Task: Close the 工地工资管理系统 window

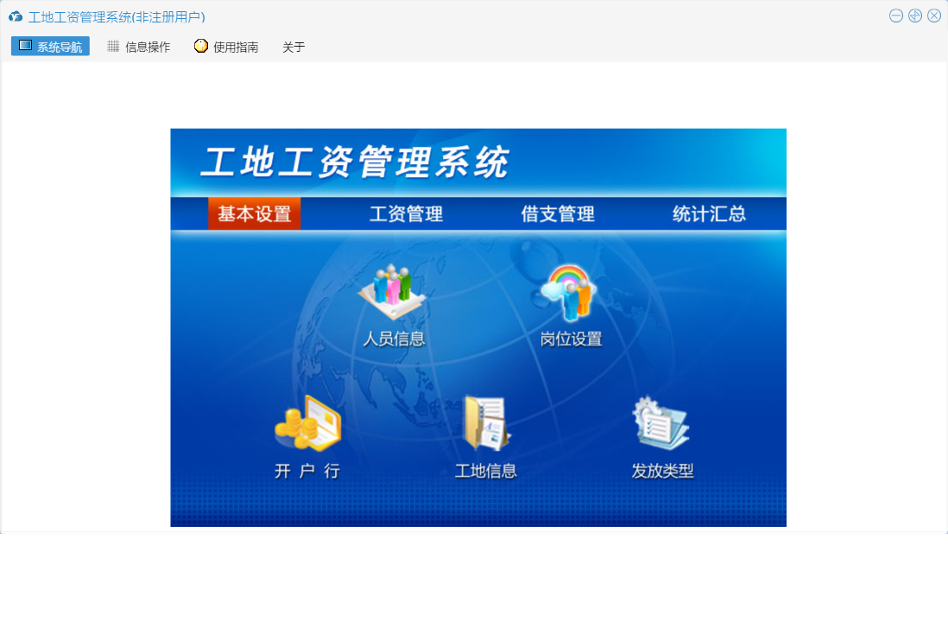Action: (x=934, y=16)
